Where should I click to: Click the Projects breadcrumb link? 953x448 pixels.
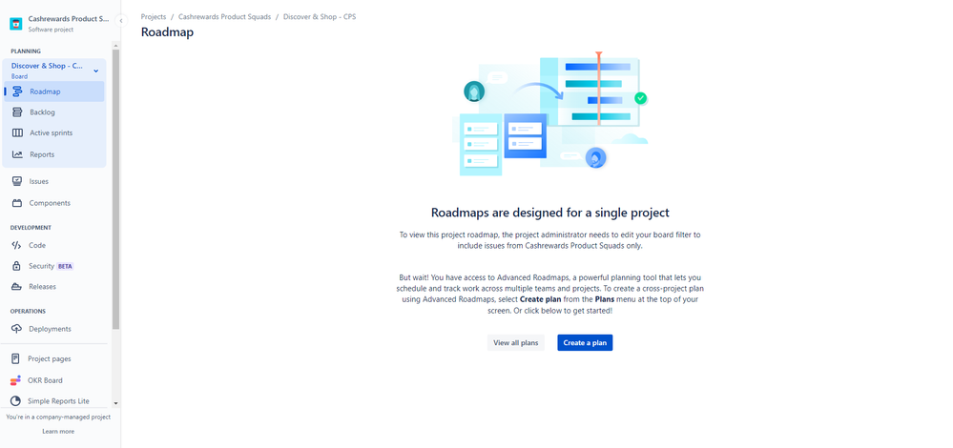coord(154,17)
